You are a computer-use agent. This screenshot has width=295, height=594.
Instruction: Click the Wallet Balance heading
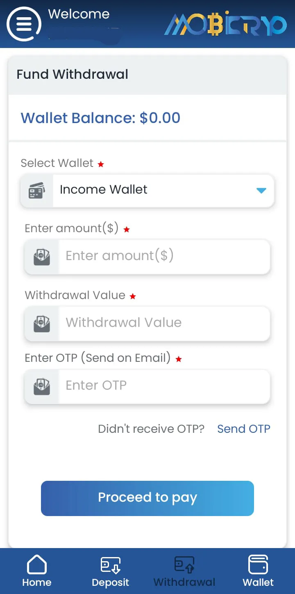tap(100, 118)
